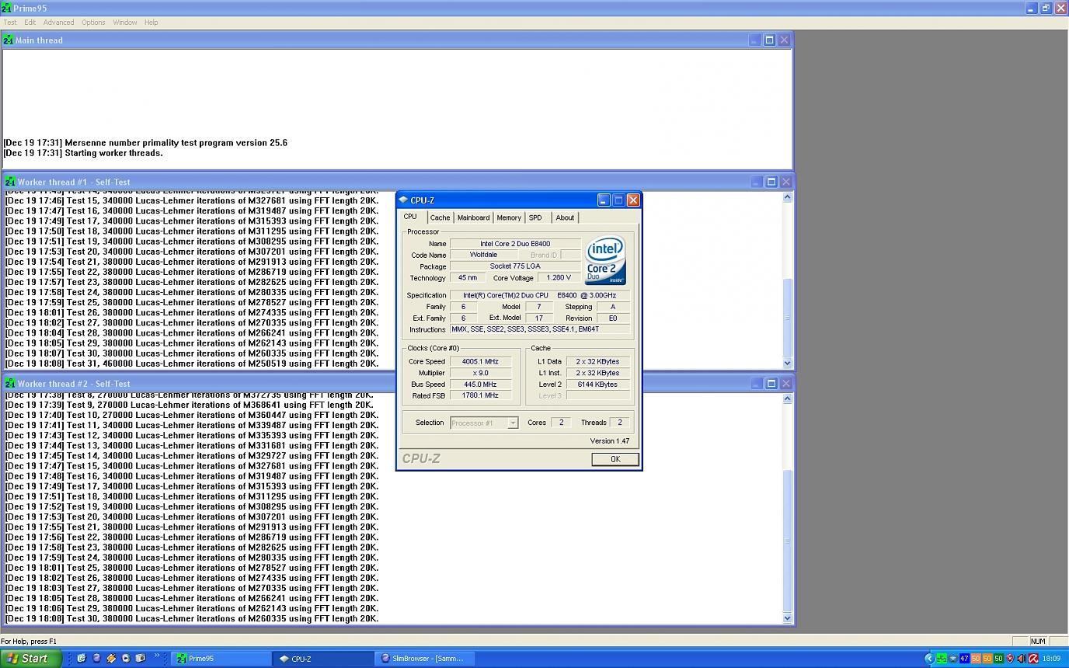Click the Worker thread #1 scrollbar thumb

tap(787, 317)
